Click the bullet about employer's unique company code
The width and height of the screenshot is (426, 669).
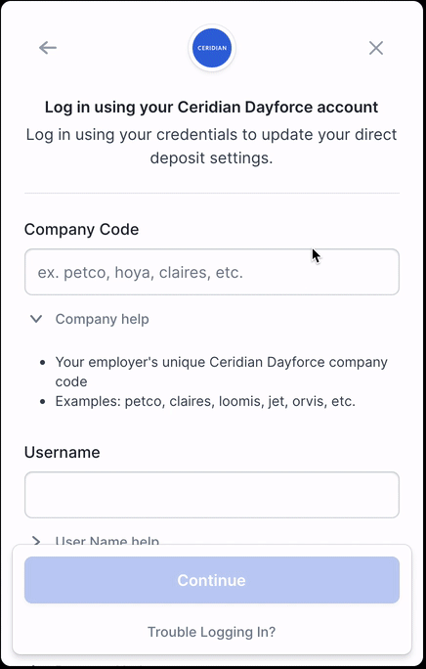tap(222, 372)
